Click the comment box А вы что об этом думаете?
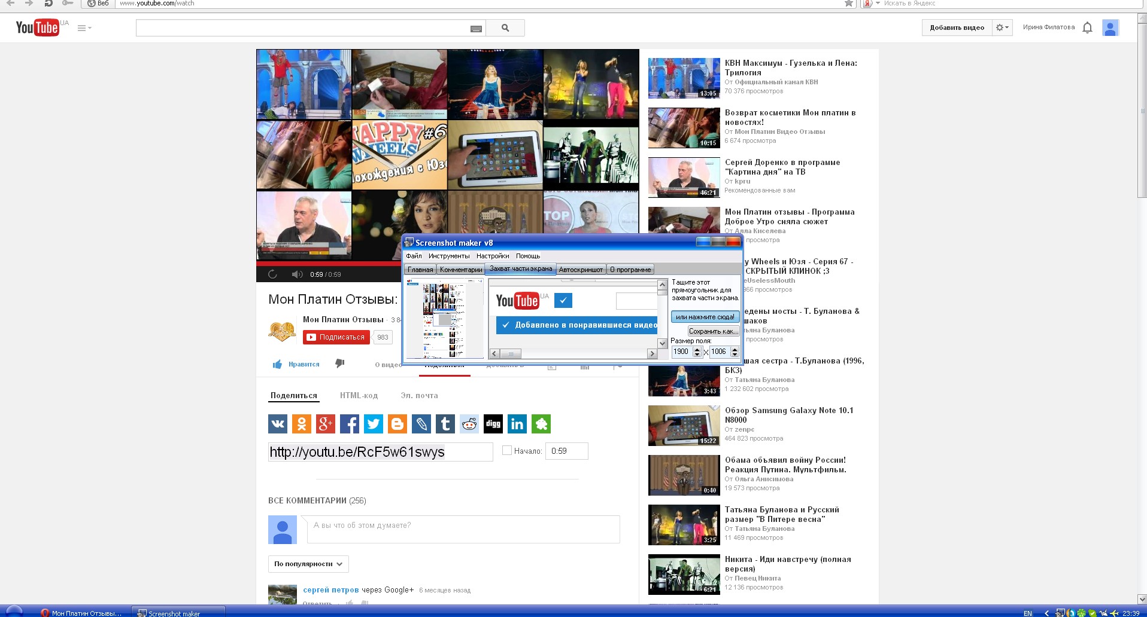Screen dimensions: 1147x617 coord(463,529)
